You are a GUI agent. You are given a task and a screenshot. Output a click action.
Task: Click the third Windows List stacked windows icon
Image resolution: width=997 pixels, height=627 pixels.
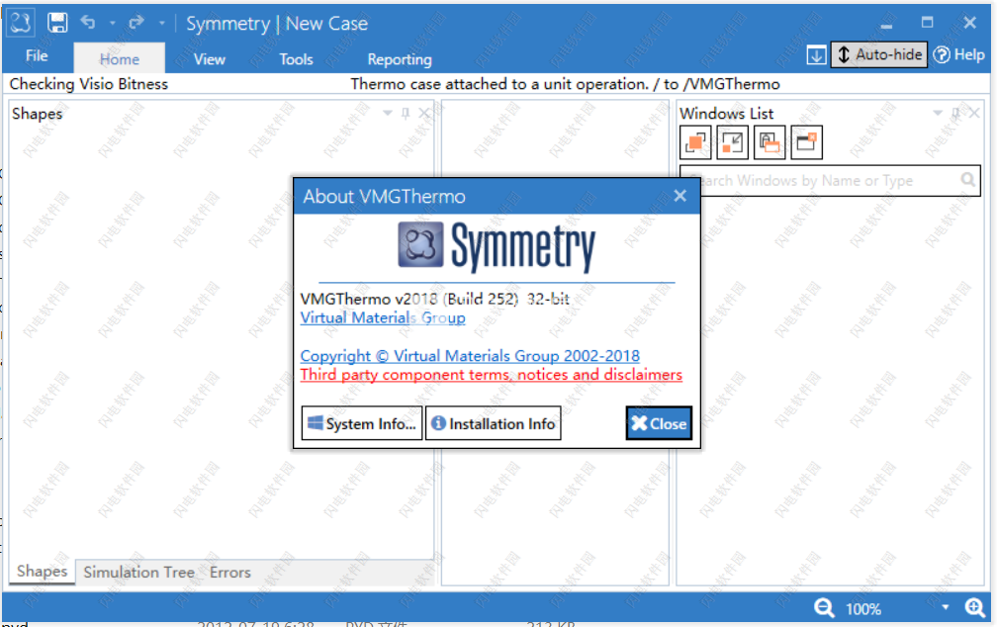(770, 141)
